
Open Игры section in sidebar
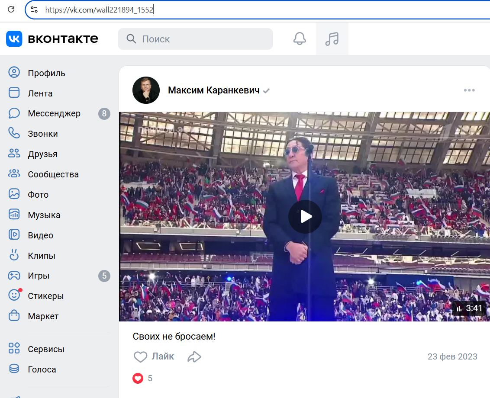point(39,276)
